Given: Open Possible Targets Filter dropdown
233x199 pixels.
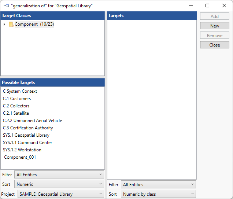Looking at the screenshot, I should [x=59, y=175].
